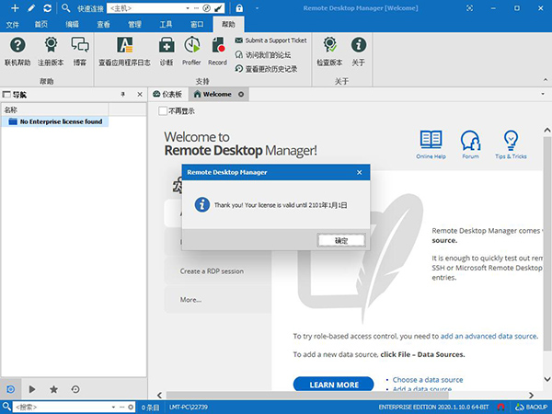Click Submit a Support Ticket
The height and width of the screenshot is (414, 552).
click(270, 40)
